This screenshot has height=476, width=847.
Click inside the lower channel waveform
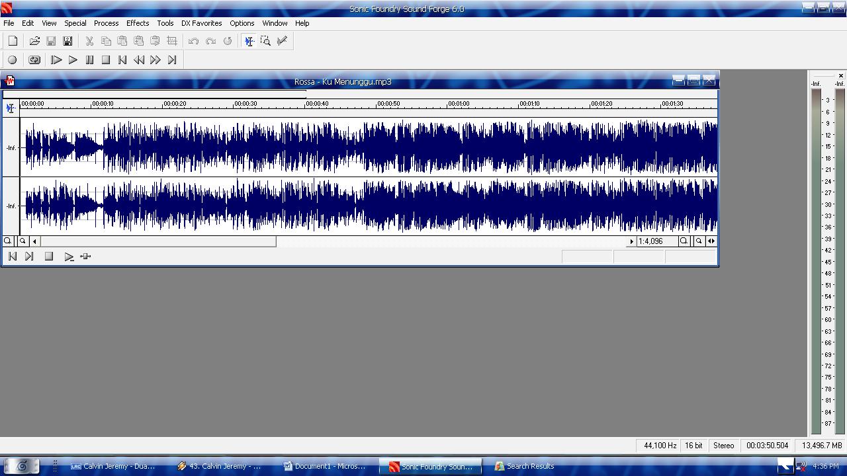click(369, 206)
